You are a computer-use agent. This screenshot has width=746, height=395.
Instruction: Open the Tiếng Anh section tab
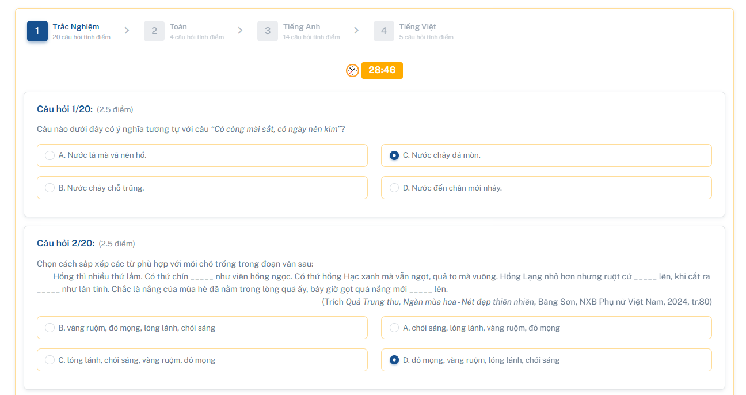[301, 27]
